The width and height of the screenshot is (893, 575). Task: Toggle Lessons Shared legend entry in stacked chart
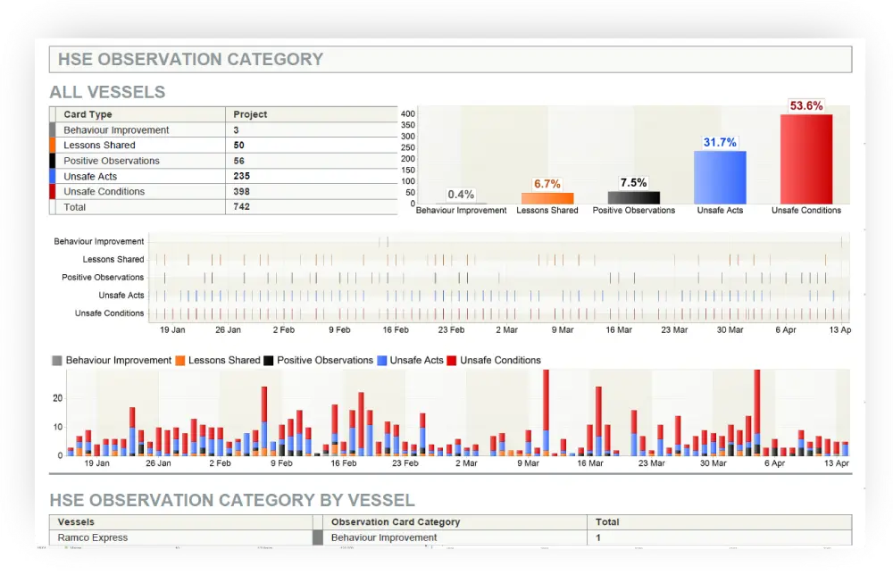pyautogui.click(x=218, y=361)
